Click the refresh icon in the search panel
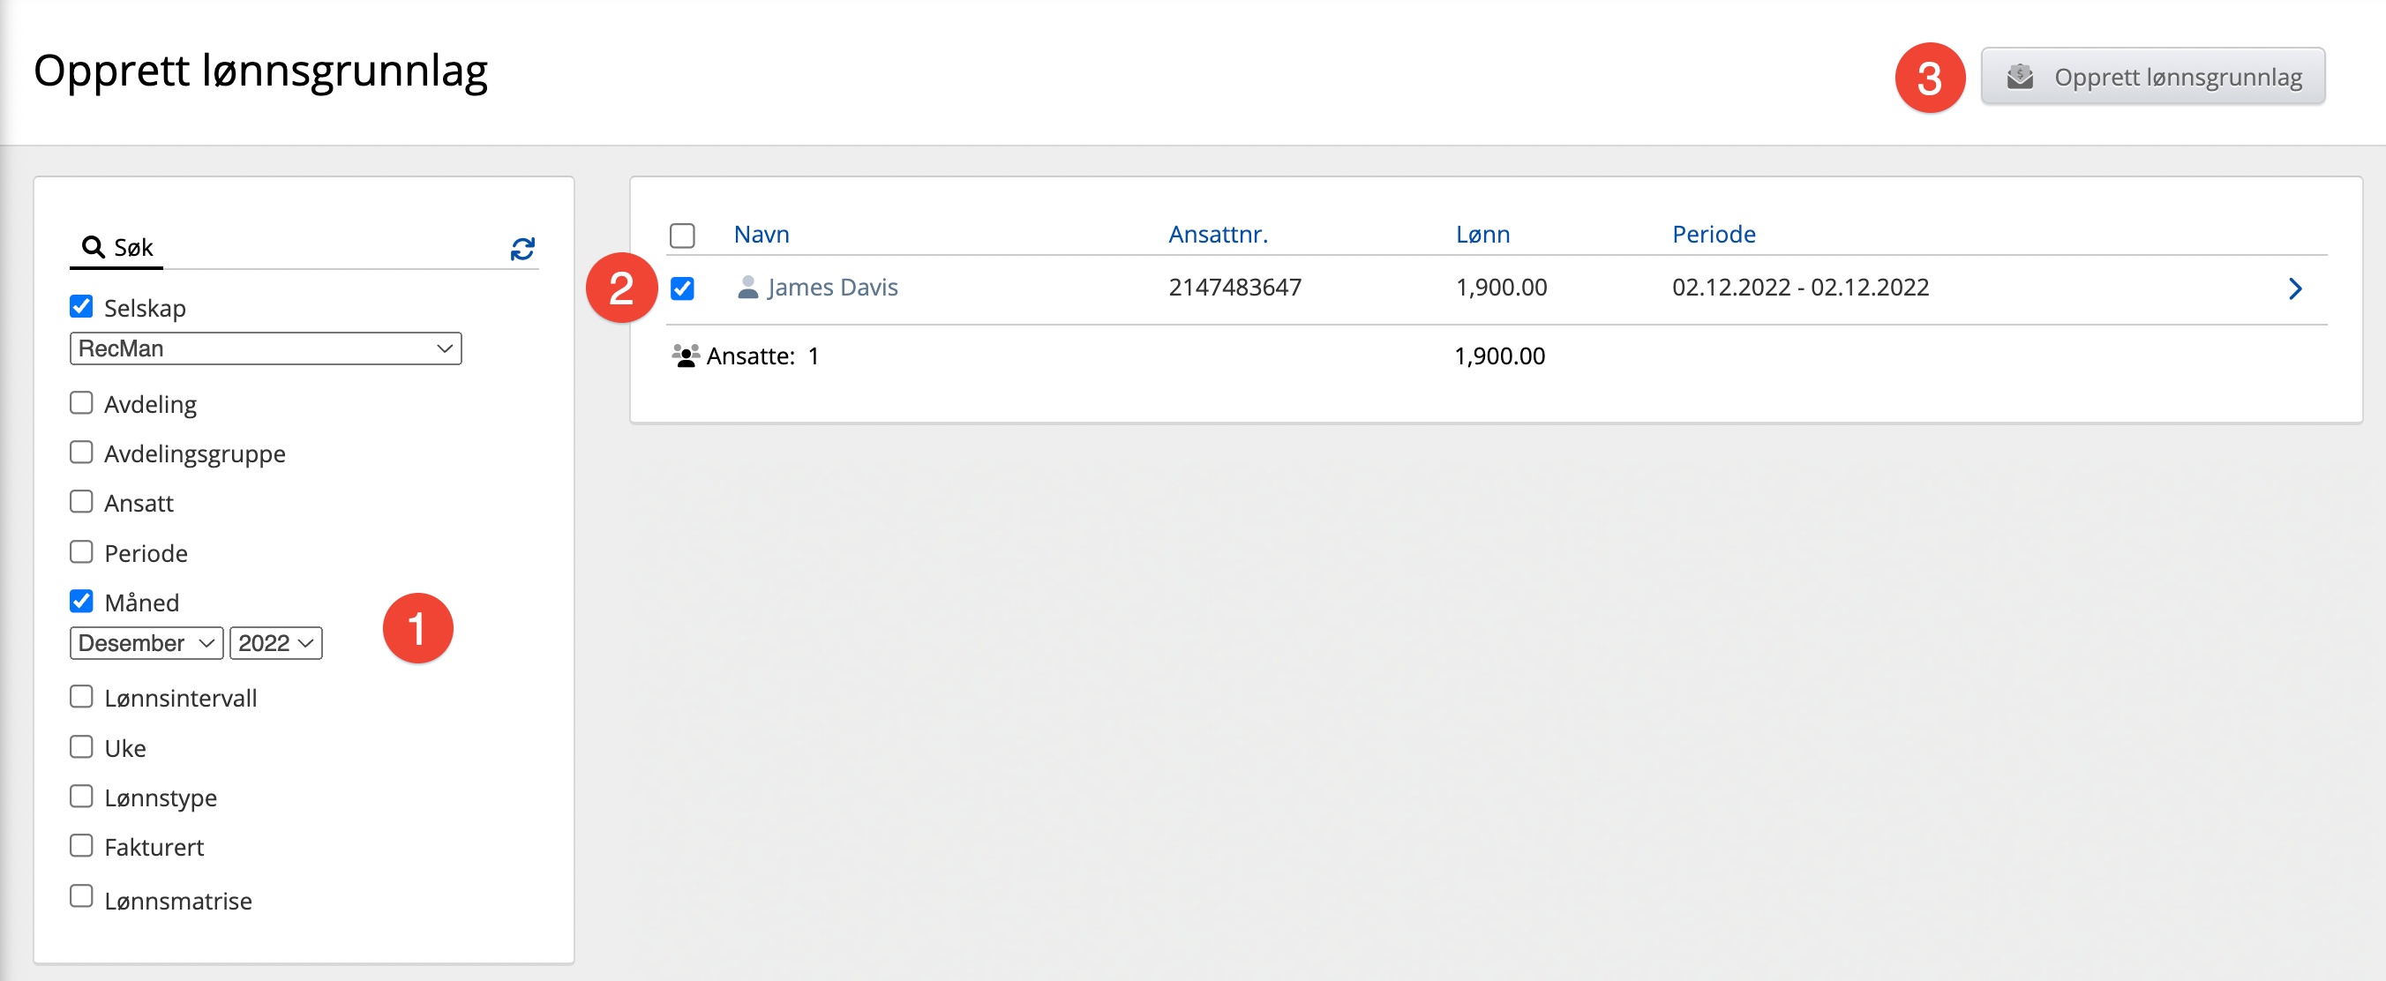The width and height of the screenshot is (2386, 981). [522, 248]
